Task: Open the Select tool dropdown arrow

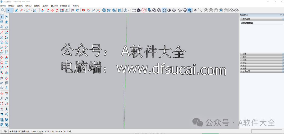Action: click(12, 10)
